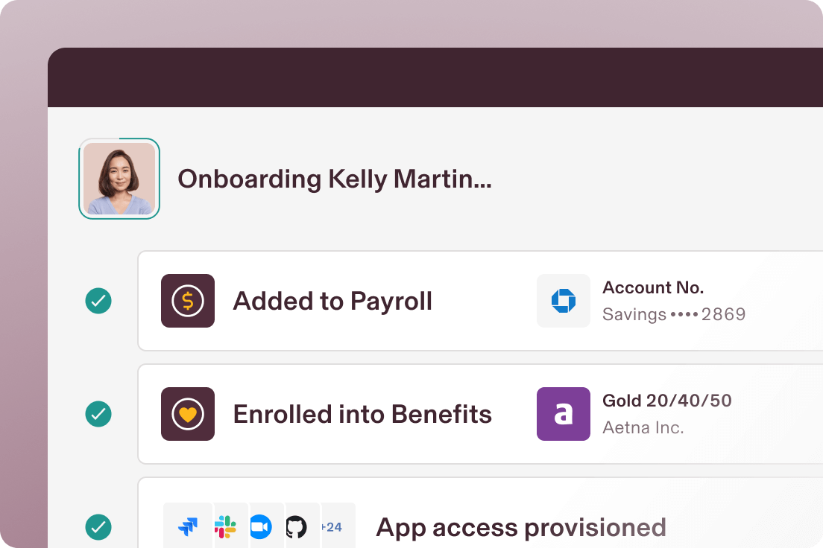Open the Chase bank logo
823x548 pixels.
(563, 301)
